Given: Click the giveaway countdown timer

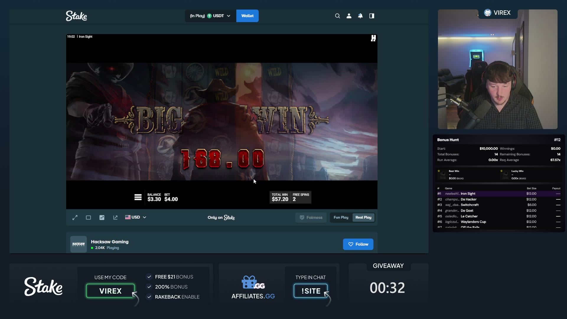Looking at the screenshot, I should pos(387,288).
